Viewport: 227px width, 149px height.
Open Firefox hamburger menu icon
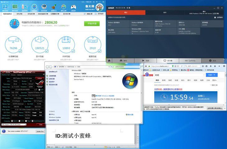(x=224, y=66)
